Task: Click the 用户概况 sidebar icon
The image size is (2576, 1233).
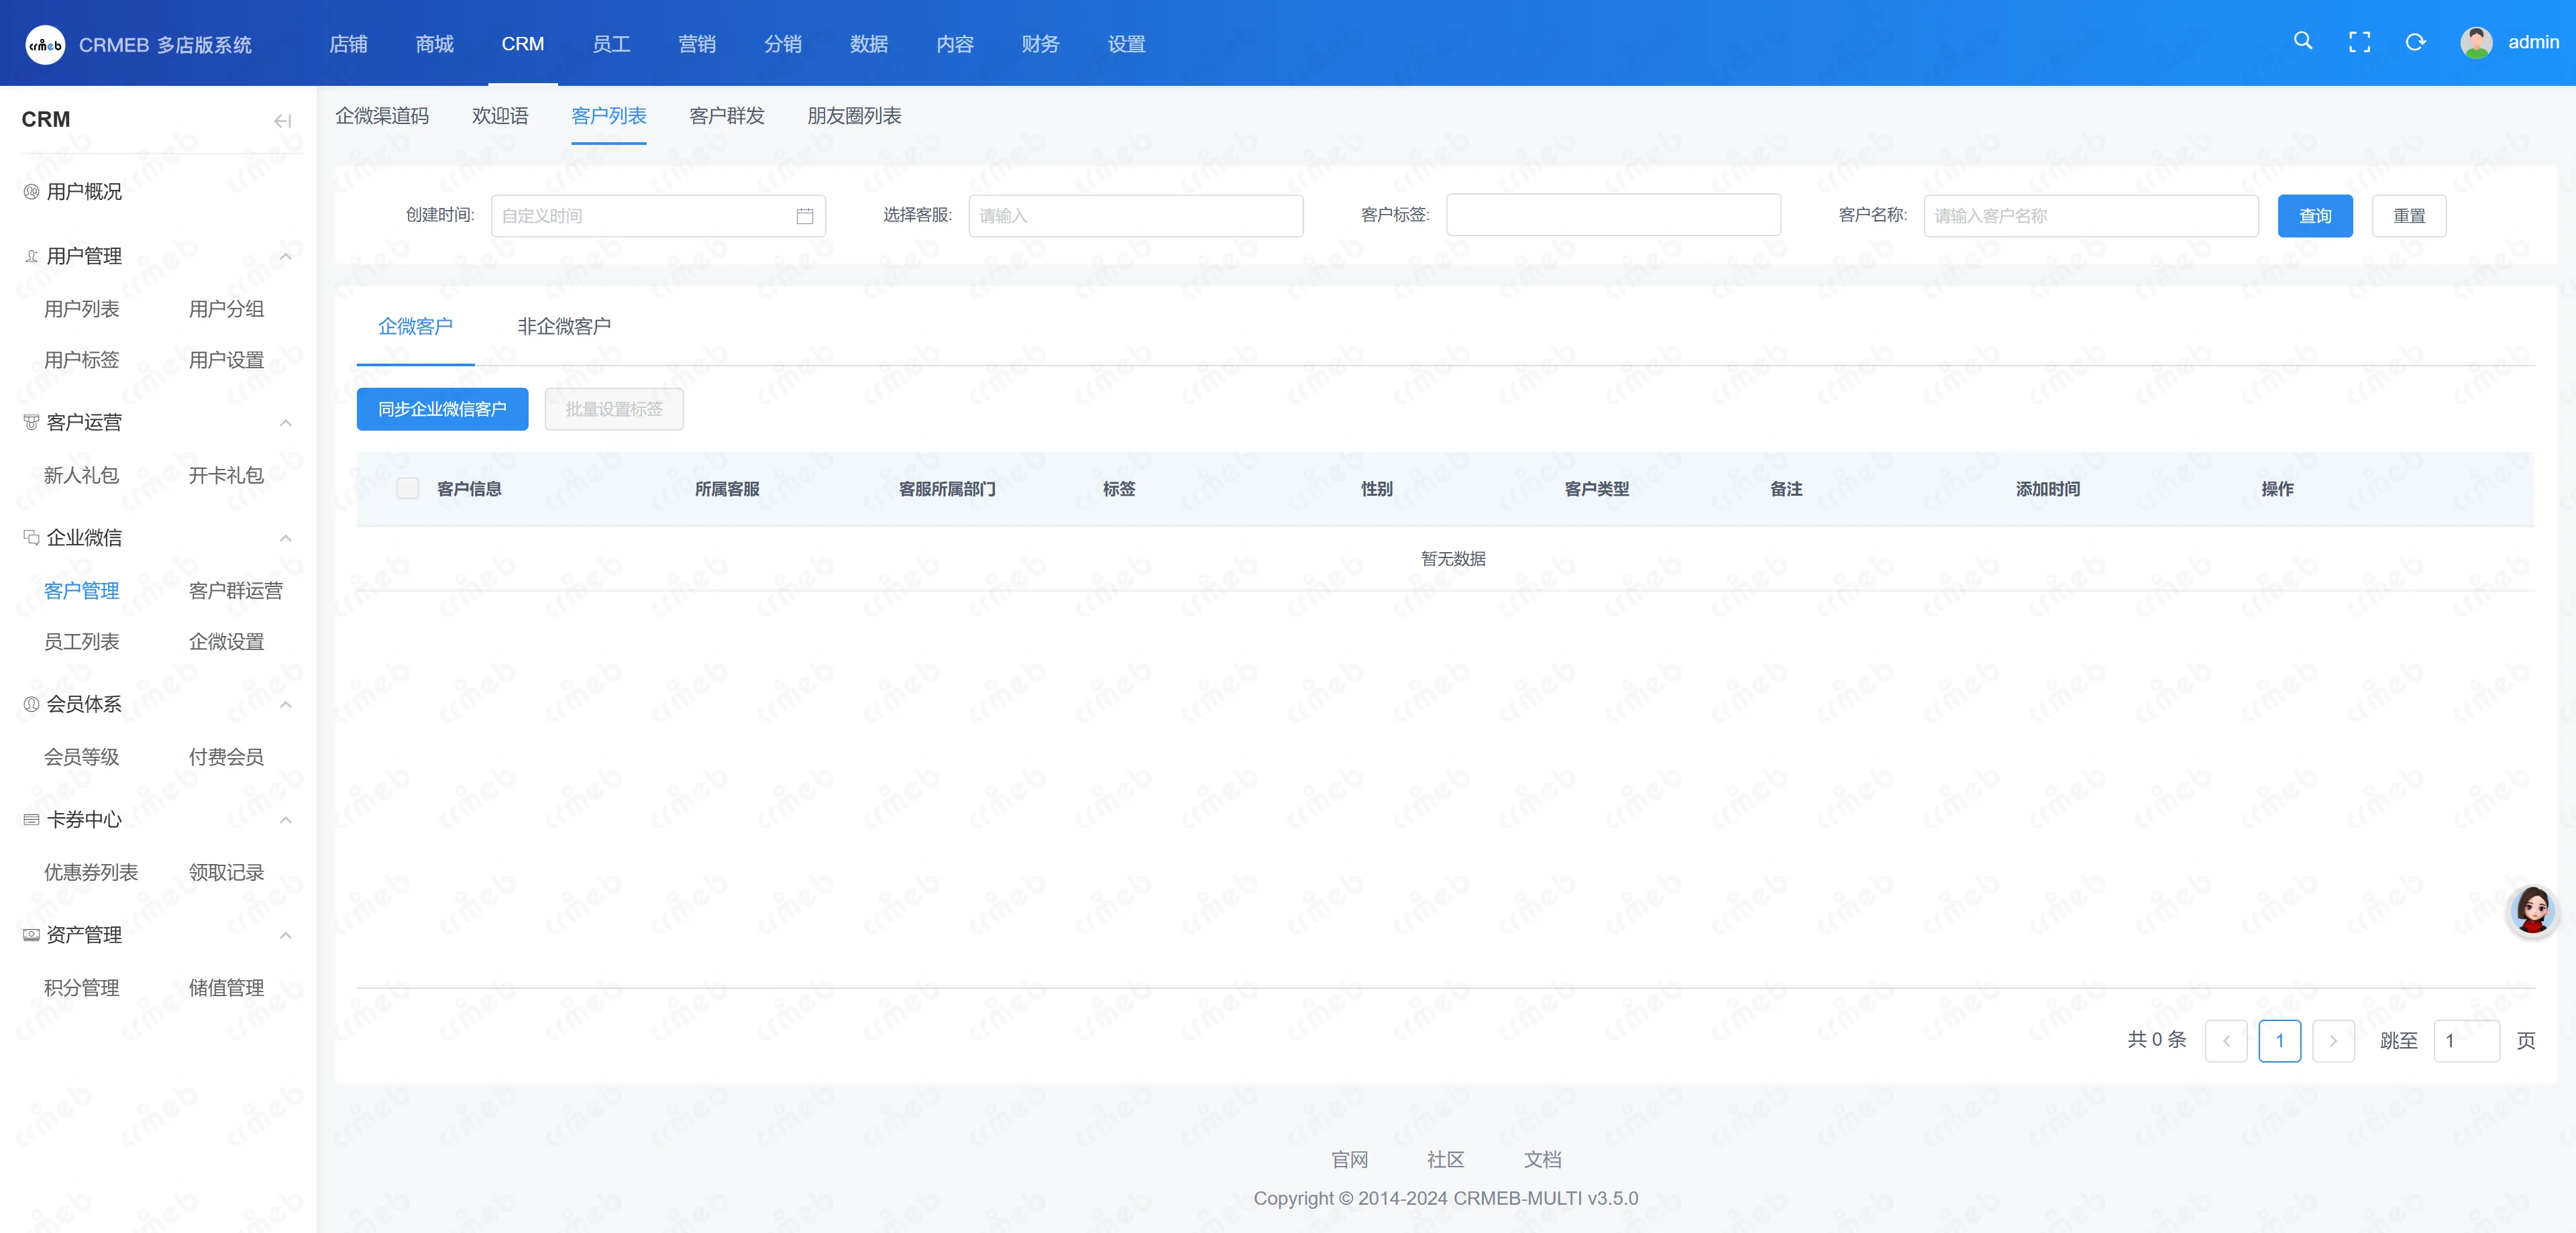Action: click(x=31, y=191)
